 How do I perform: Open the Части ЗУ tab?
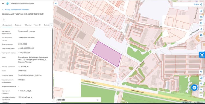pyautogui.click(x=37, y=25)
